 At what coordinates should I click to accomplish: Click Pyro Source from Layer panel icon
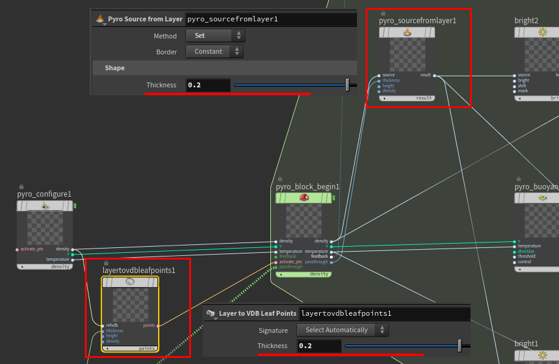click(x=100, y=19)
